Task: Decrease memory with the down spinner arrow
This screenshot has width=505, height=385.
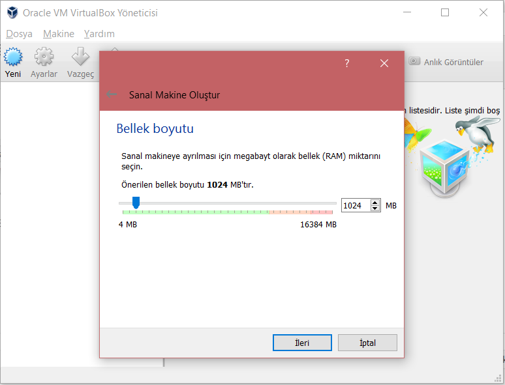Action: 375,208
